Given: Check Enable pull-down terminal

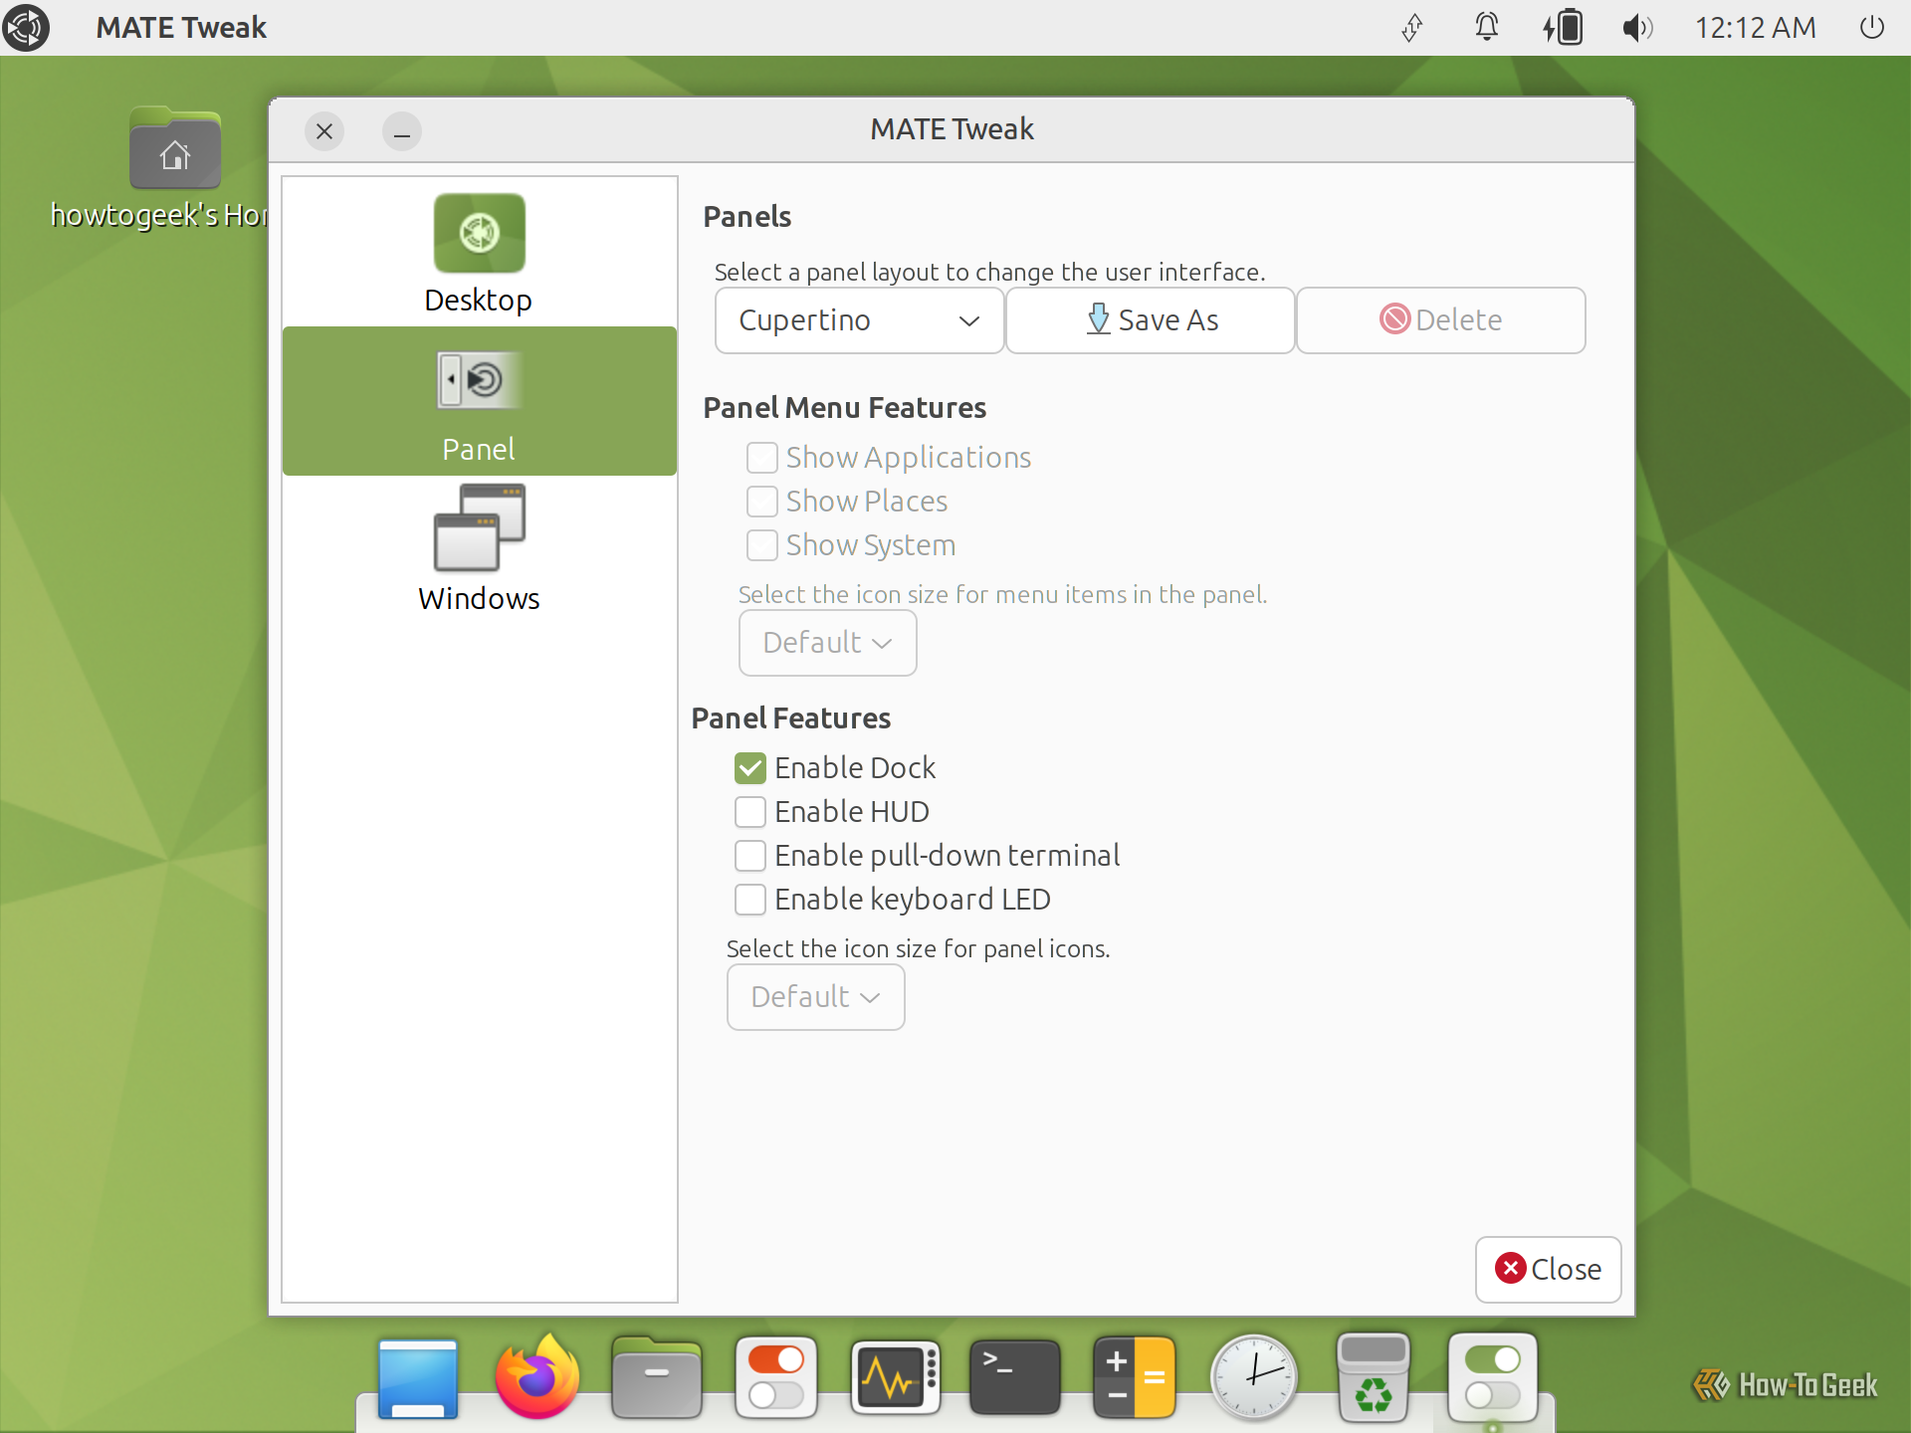Looking at the screenshot, I should pos(750,856).
